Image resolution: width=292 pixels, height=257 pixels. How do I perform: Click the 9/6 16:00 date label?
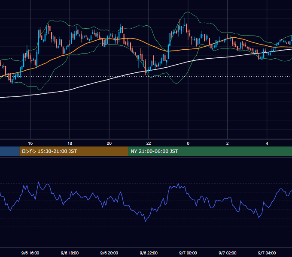point(30,253)
